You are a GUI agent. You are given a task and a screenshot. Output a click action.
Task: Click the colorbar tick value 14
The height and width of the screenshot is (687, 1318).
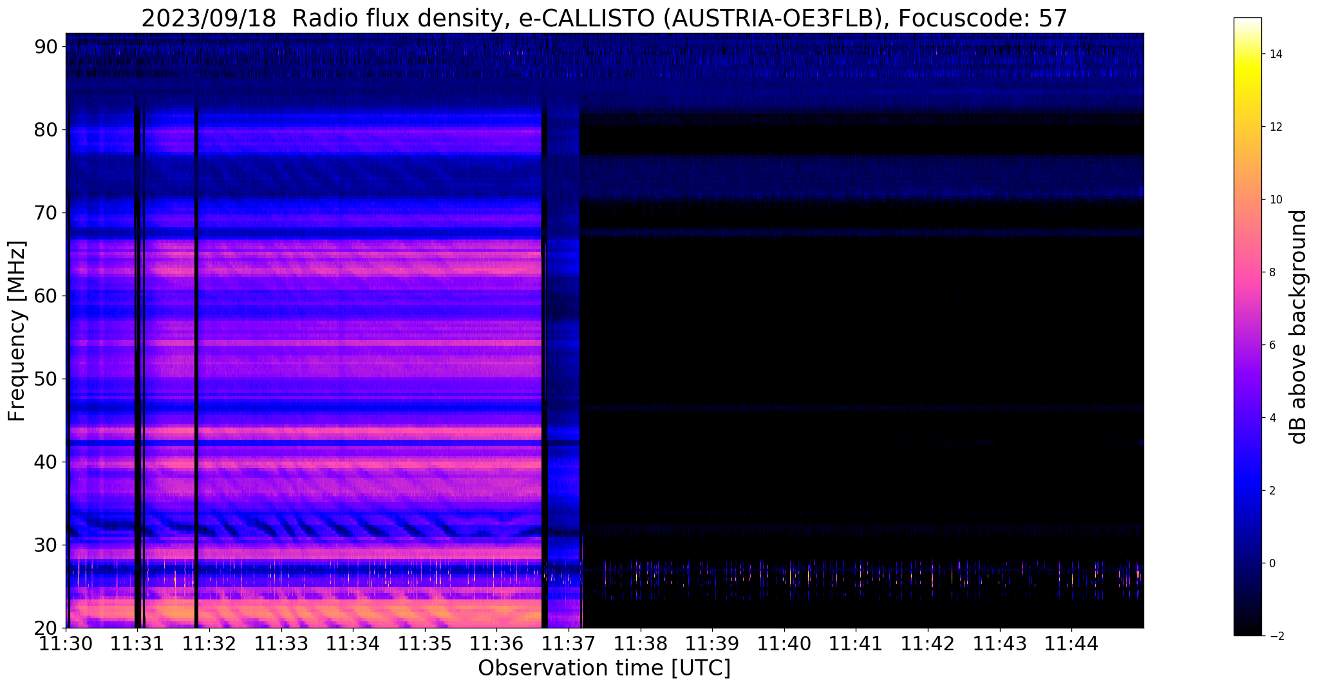pos(1276,54)
